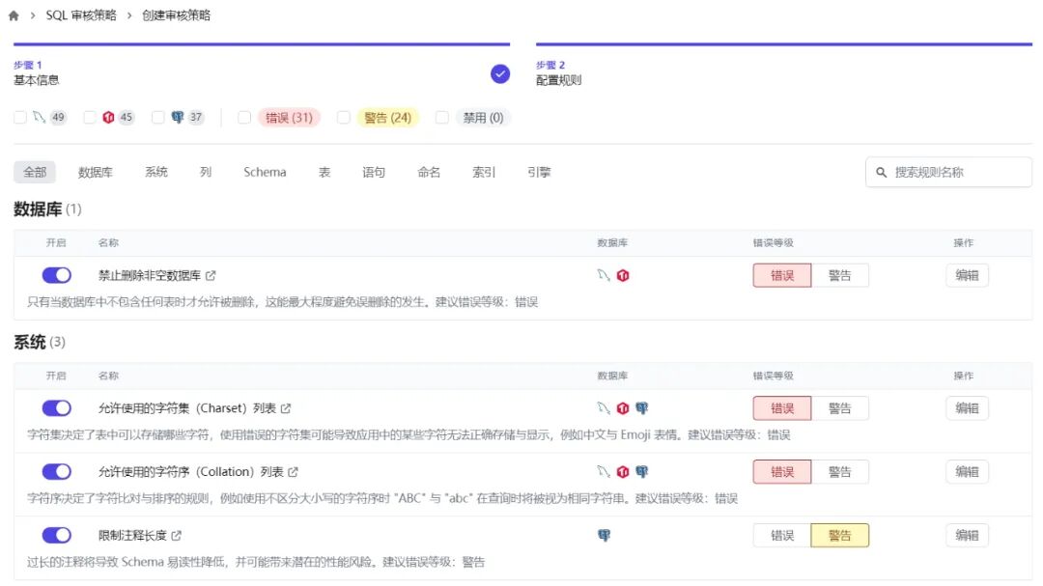
Task: Tick the 错误 (31) filter checkbox
Action: 244,118
